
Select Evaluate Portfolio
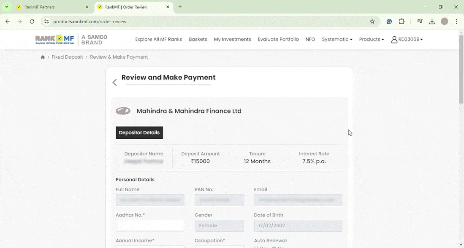click(x=278, y=39)
